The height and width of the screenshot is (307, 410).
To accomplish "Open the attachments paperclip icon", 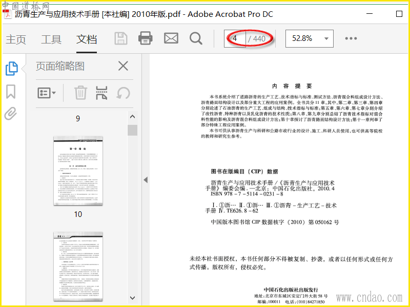I will 11,114.
